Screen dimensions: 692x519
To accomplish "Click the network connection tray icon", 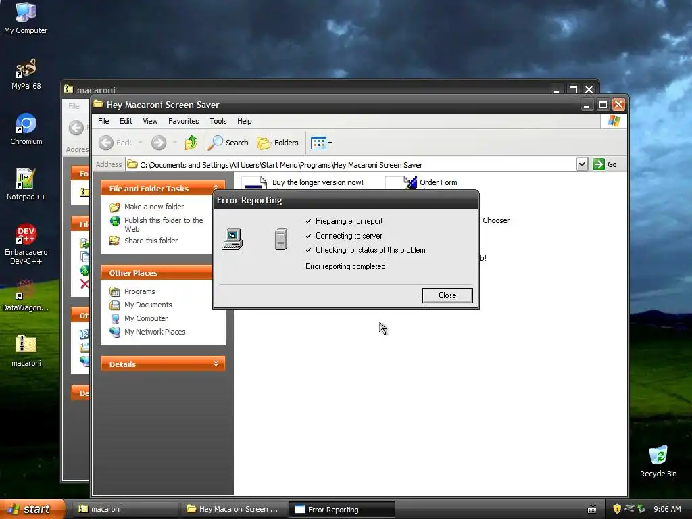I will [629, 509].
